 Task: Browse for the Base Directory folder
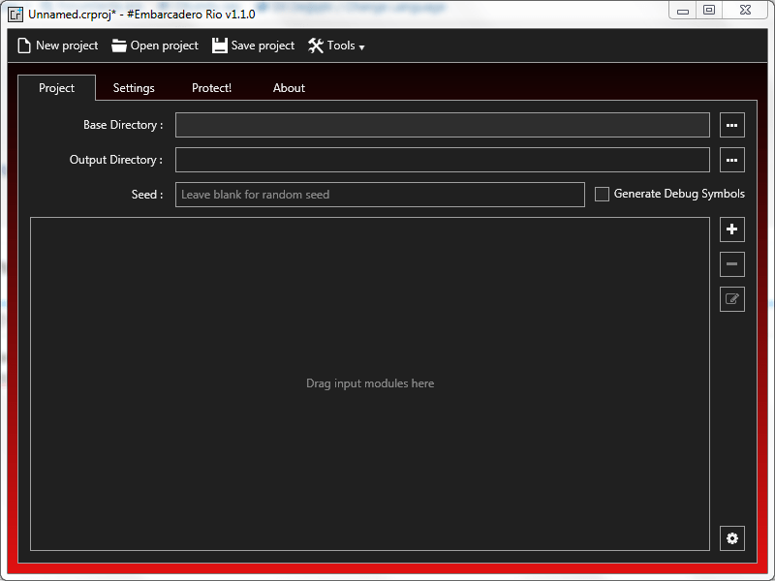click(732, 125)
